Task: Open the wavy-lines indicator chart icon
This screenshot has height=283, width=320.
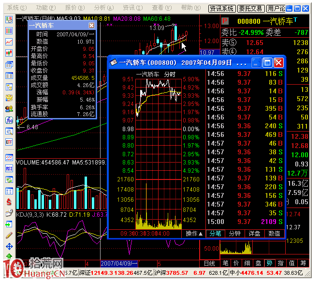Action: tap(9, 158)
